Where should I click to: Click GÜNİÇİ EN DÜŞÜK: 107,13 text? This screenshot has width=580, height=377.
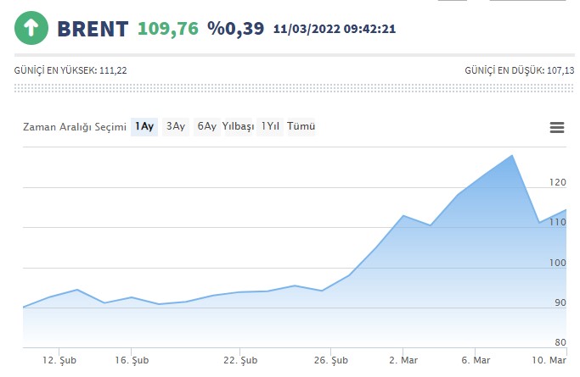click(520, 70)
